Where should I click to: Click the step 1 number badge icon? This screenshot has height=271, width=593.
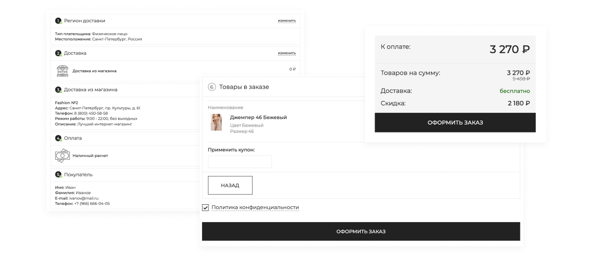[58, 21]
